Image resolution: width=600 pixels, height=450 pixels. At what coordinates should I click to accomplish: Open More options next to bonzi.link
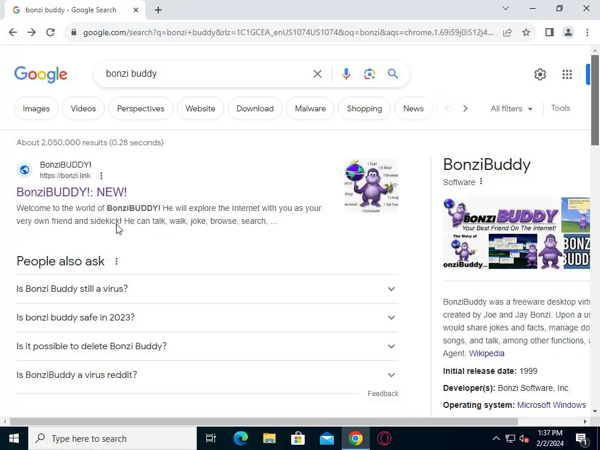(101, 176)
